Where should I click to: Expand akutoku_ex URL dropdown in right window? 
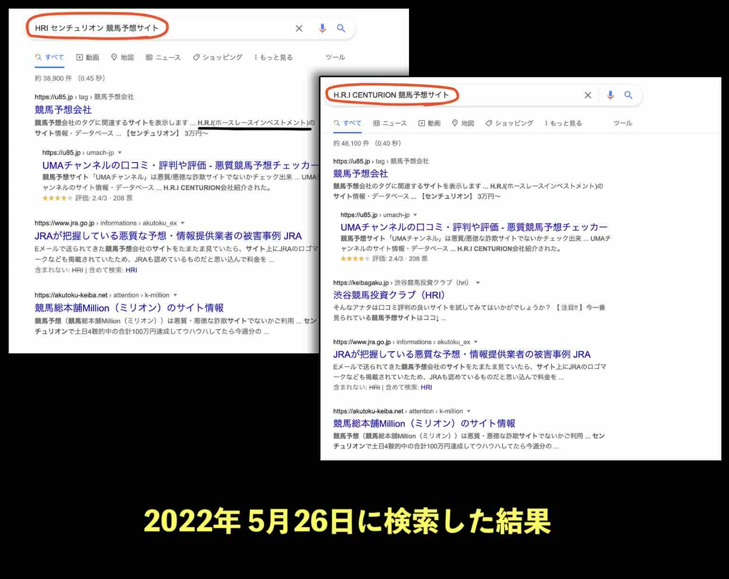476,342
